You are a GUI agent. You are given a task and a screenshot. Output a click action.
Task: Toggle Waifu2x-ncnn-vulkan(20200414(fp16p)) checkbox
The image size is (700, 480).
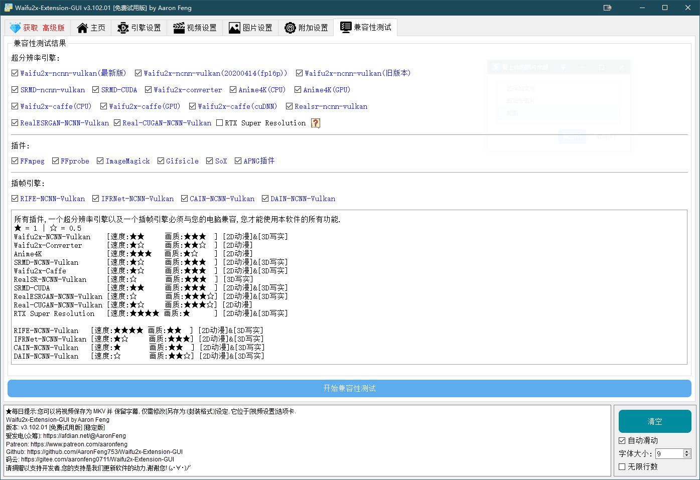[x=138, y=73]
